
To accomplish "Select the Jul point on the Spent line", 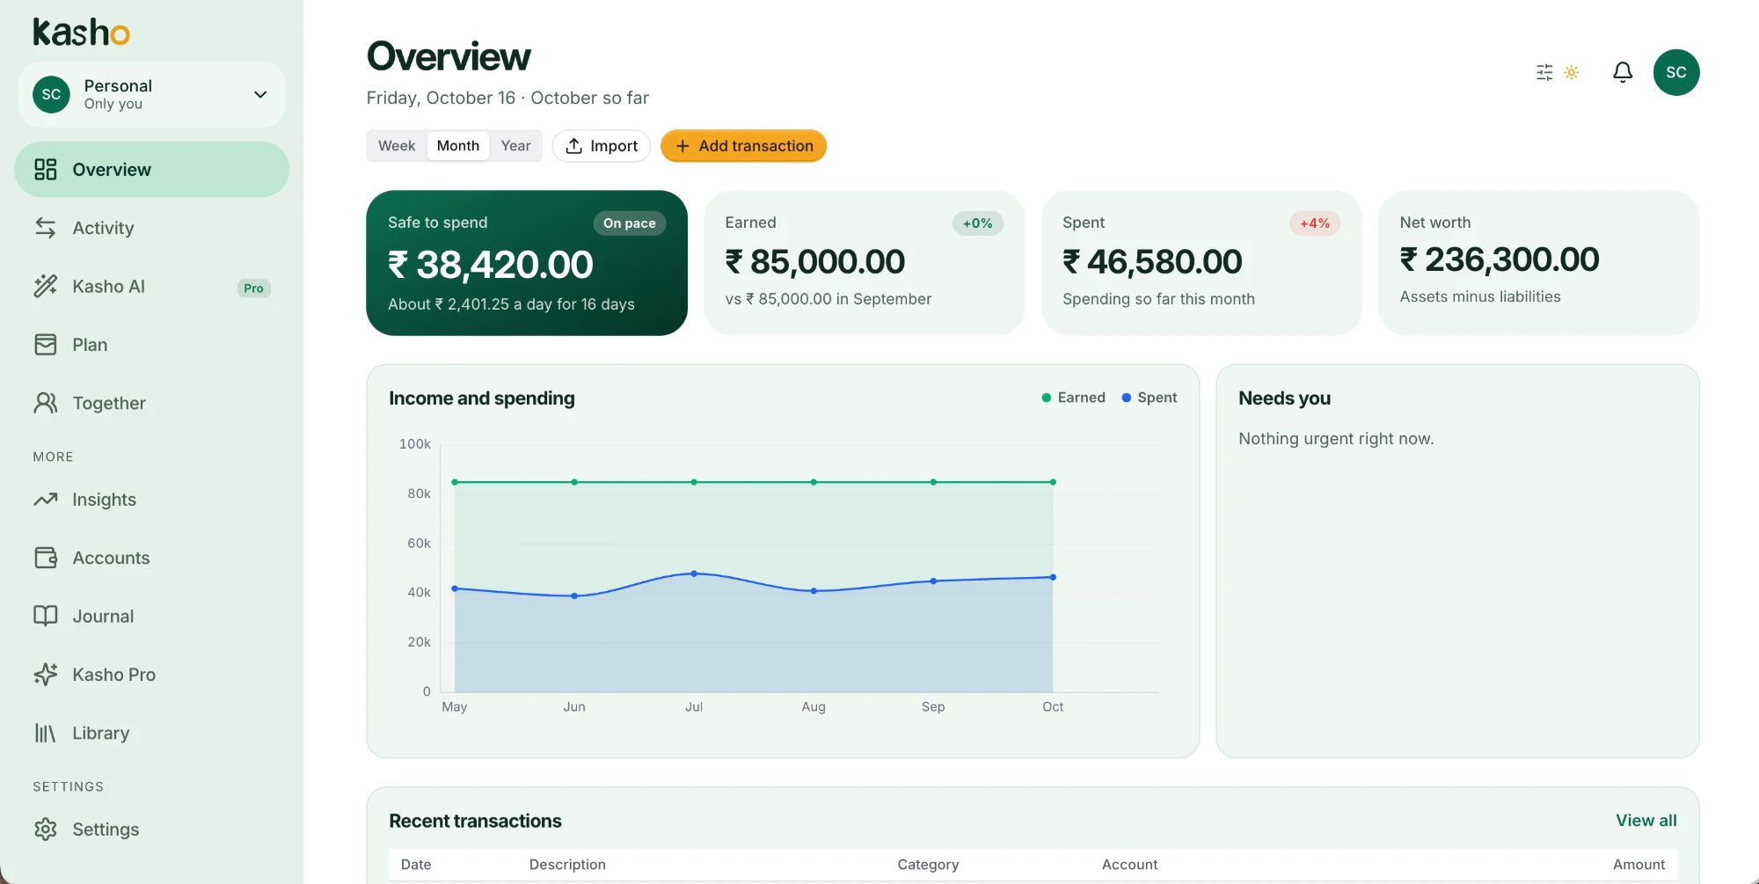I will coord(694,574).
